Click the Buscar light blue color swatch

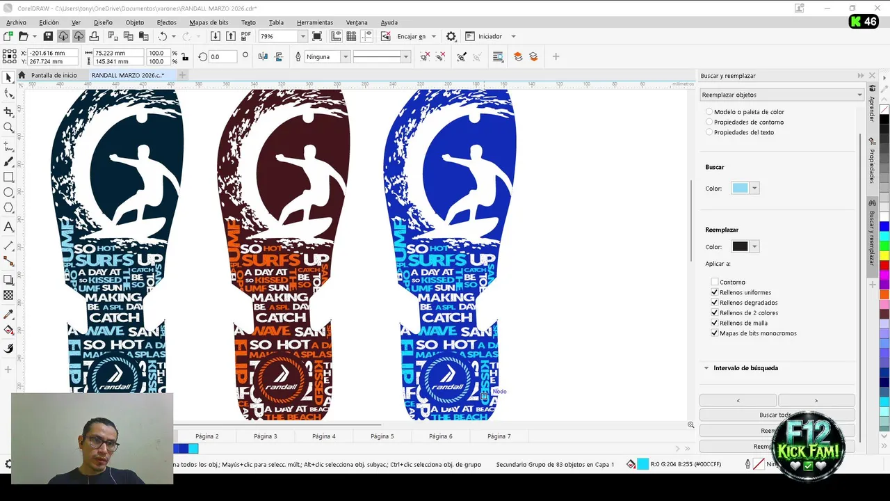740,188
